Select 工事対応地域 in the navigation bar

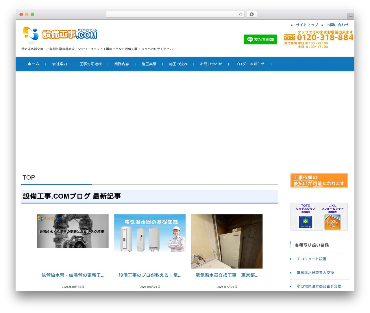pyautogui.click(x=91, y=64)
